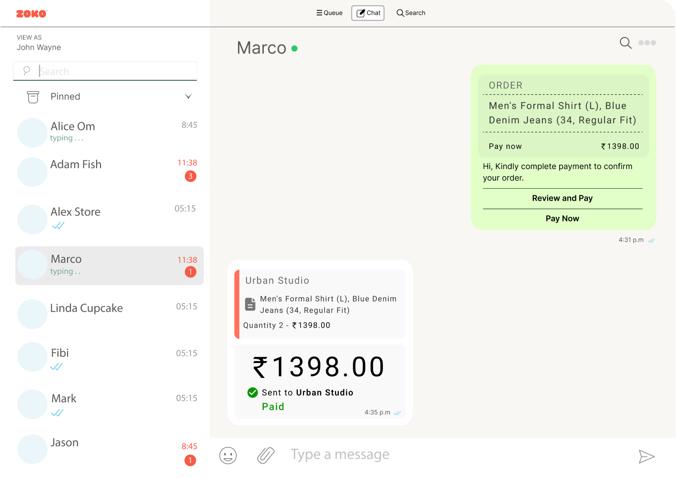Click Adam Fish's avatar
Viewport: 676px width, 478px height.
[x=32, y=172]
